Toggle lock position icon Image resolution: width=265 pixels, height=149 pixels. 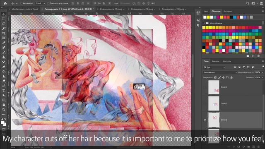coord(224,77)
